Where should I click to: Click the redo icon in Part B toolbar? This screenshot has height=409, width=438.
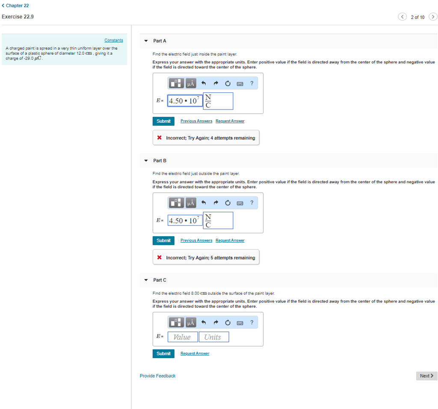click(216, 203)
